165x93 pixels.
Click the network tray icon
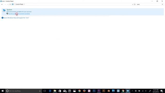(143, 91)
